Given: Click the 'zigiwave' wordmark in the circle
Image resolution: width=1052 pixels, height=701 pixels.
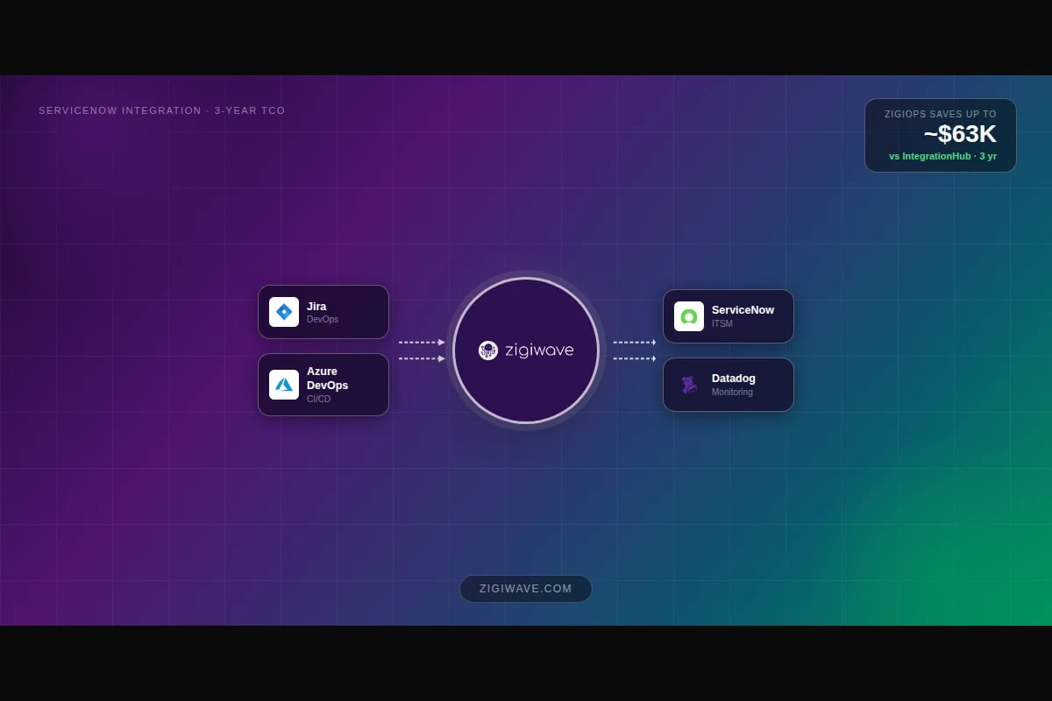Looking at the screenshot, I should tap(539, 350).
